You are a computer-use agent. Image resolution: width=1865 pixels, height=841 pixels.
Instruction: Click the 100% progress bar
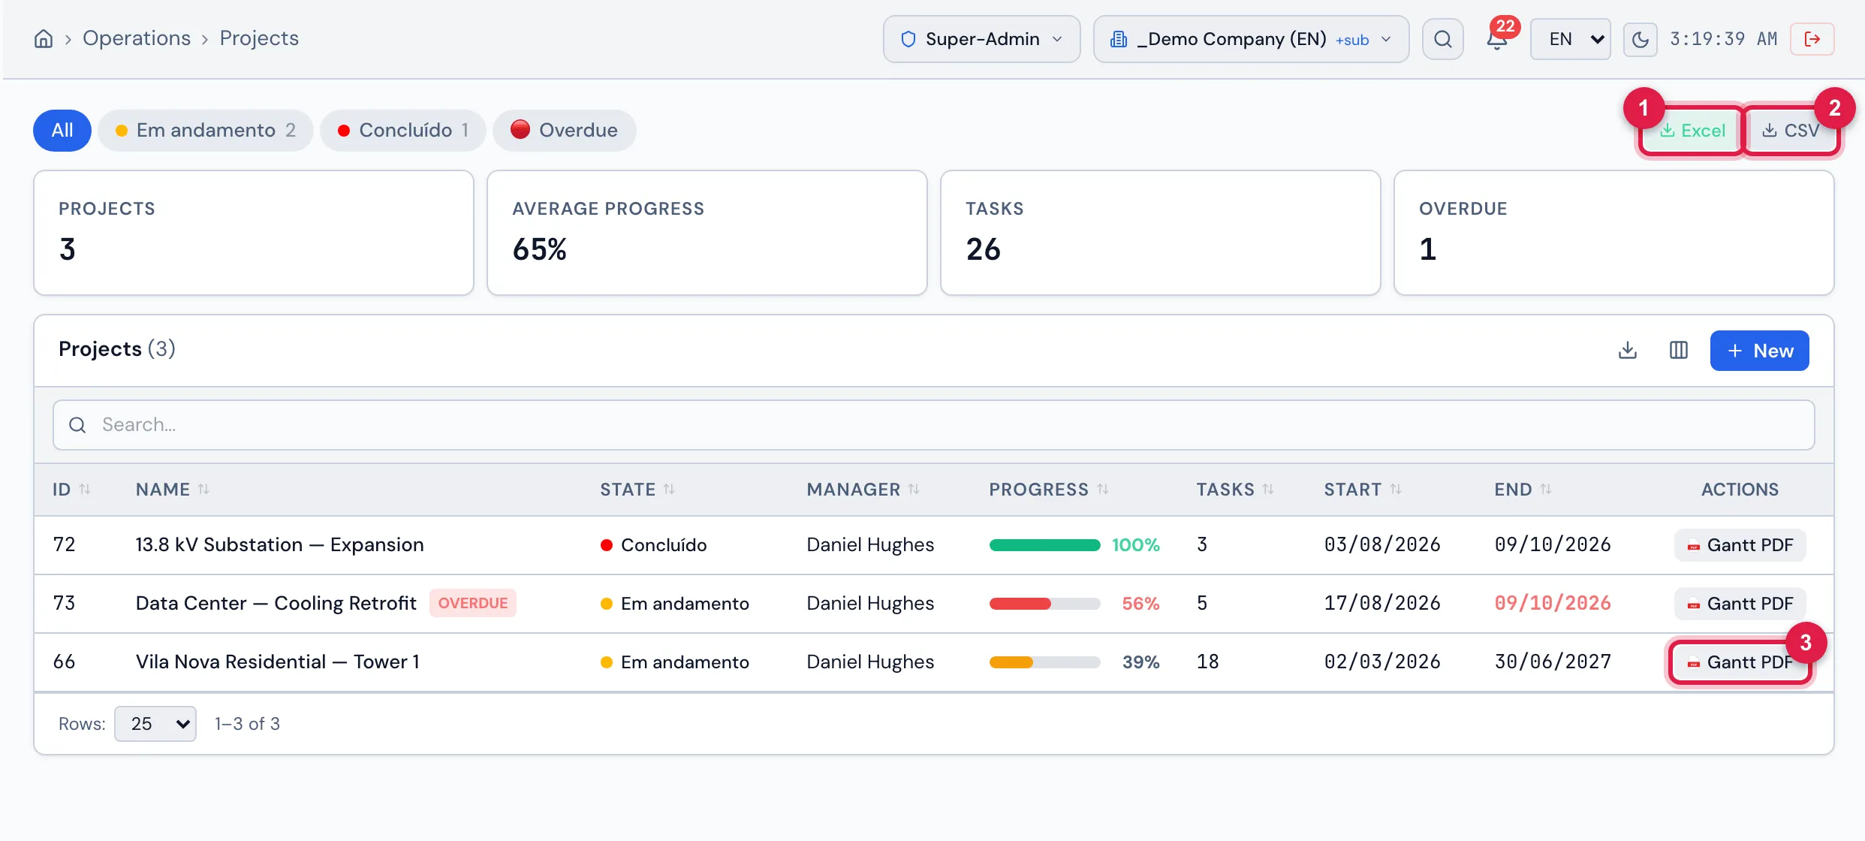pyautogui.click(x=1044, y=545)
